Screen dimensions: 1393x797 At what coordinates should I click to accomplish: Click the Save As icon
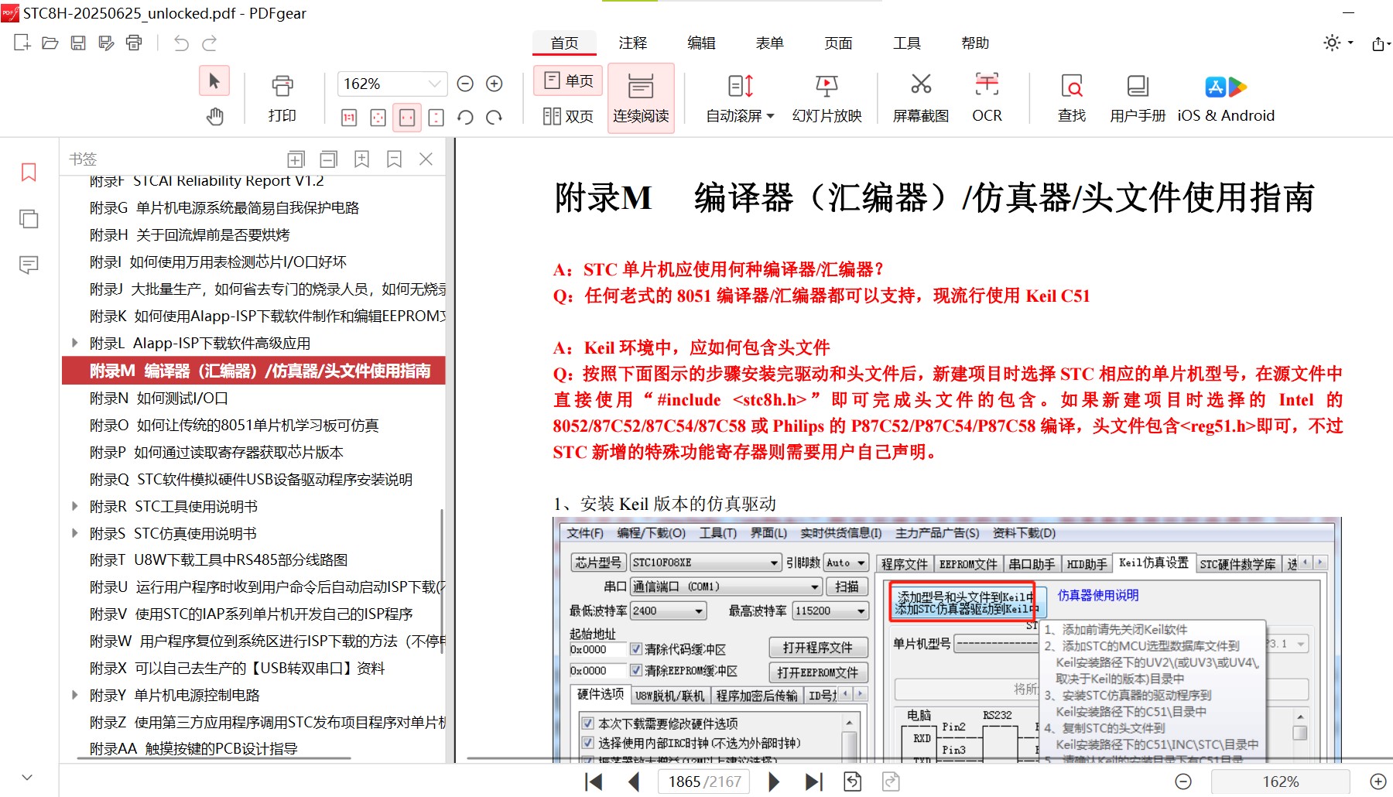click(106, 43)
